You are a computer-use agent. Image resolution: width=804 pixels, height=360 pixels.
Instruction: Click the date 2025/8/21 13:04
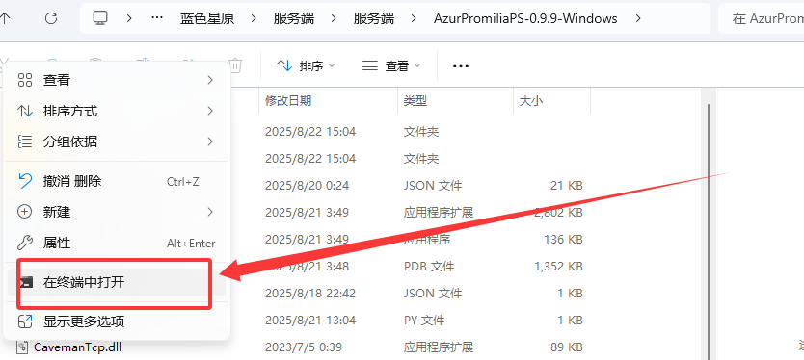click(310, 321)
